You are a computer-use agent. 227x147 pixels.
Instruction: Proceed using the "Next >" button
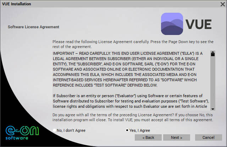pos(177,137)
